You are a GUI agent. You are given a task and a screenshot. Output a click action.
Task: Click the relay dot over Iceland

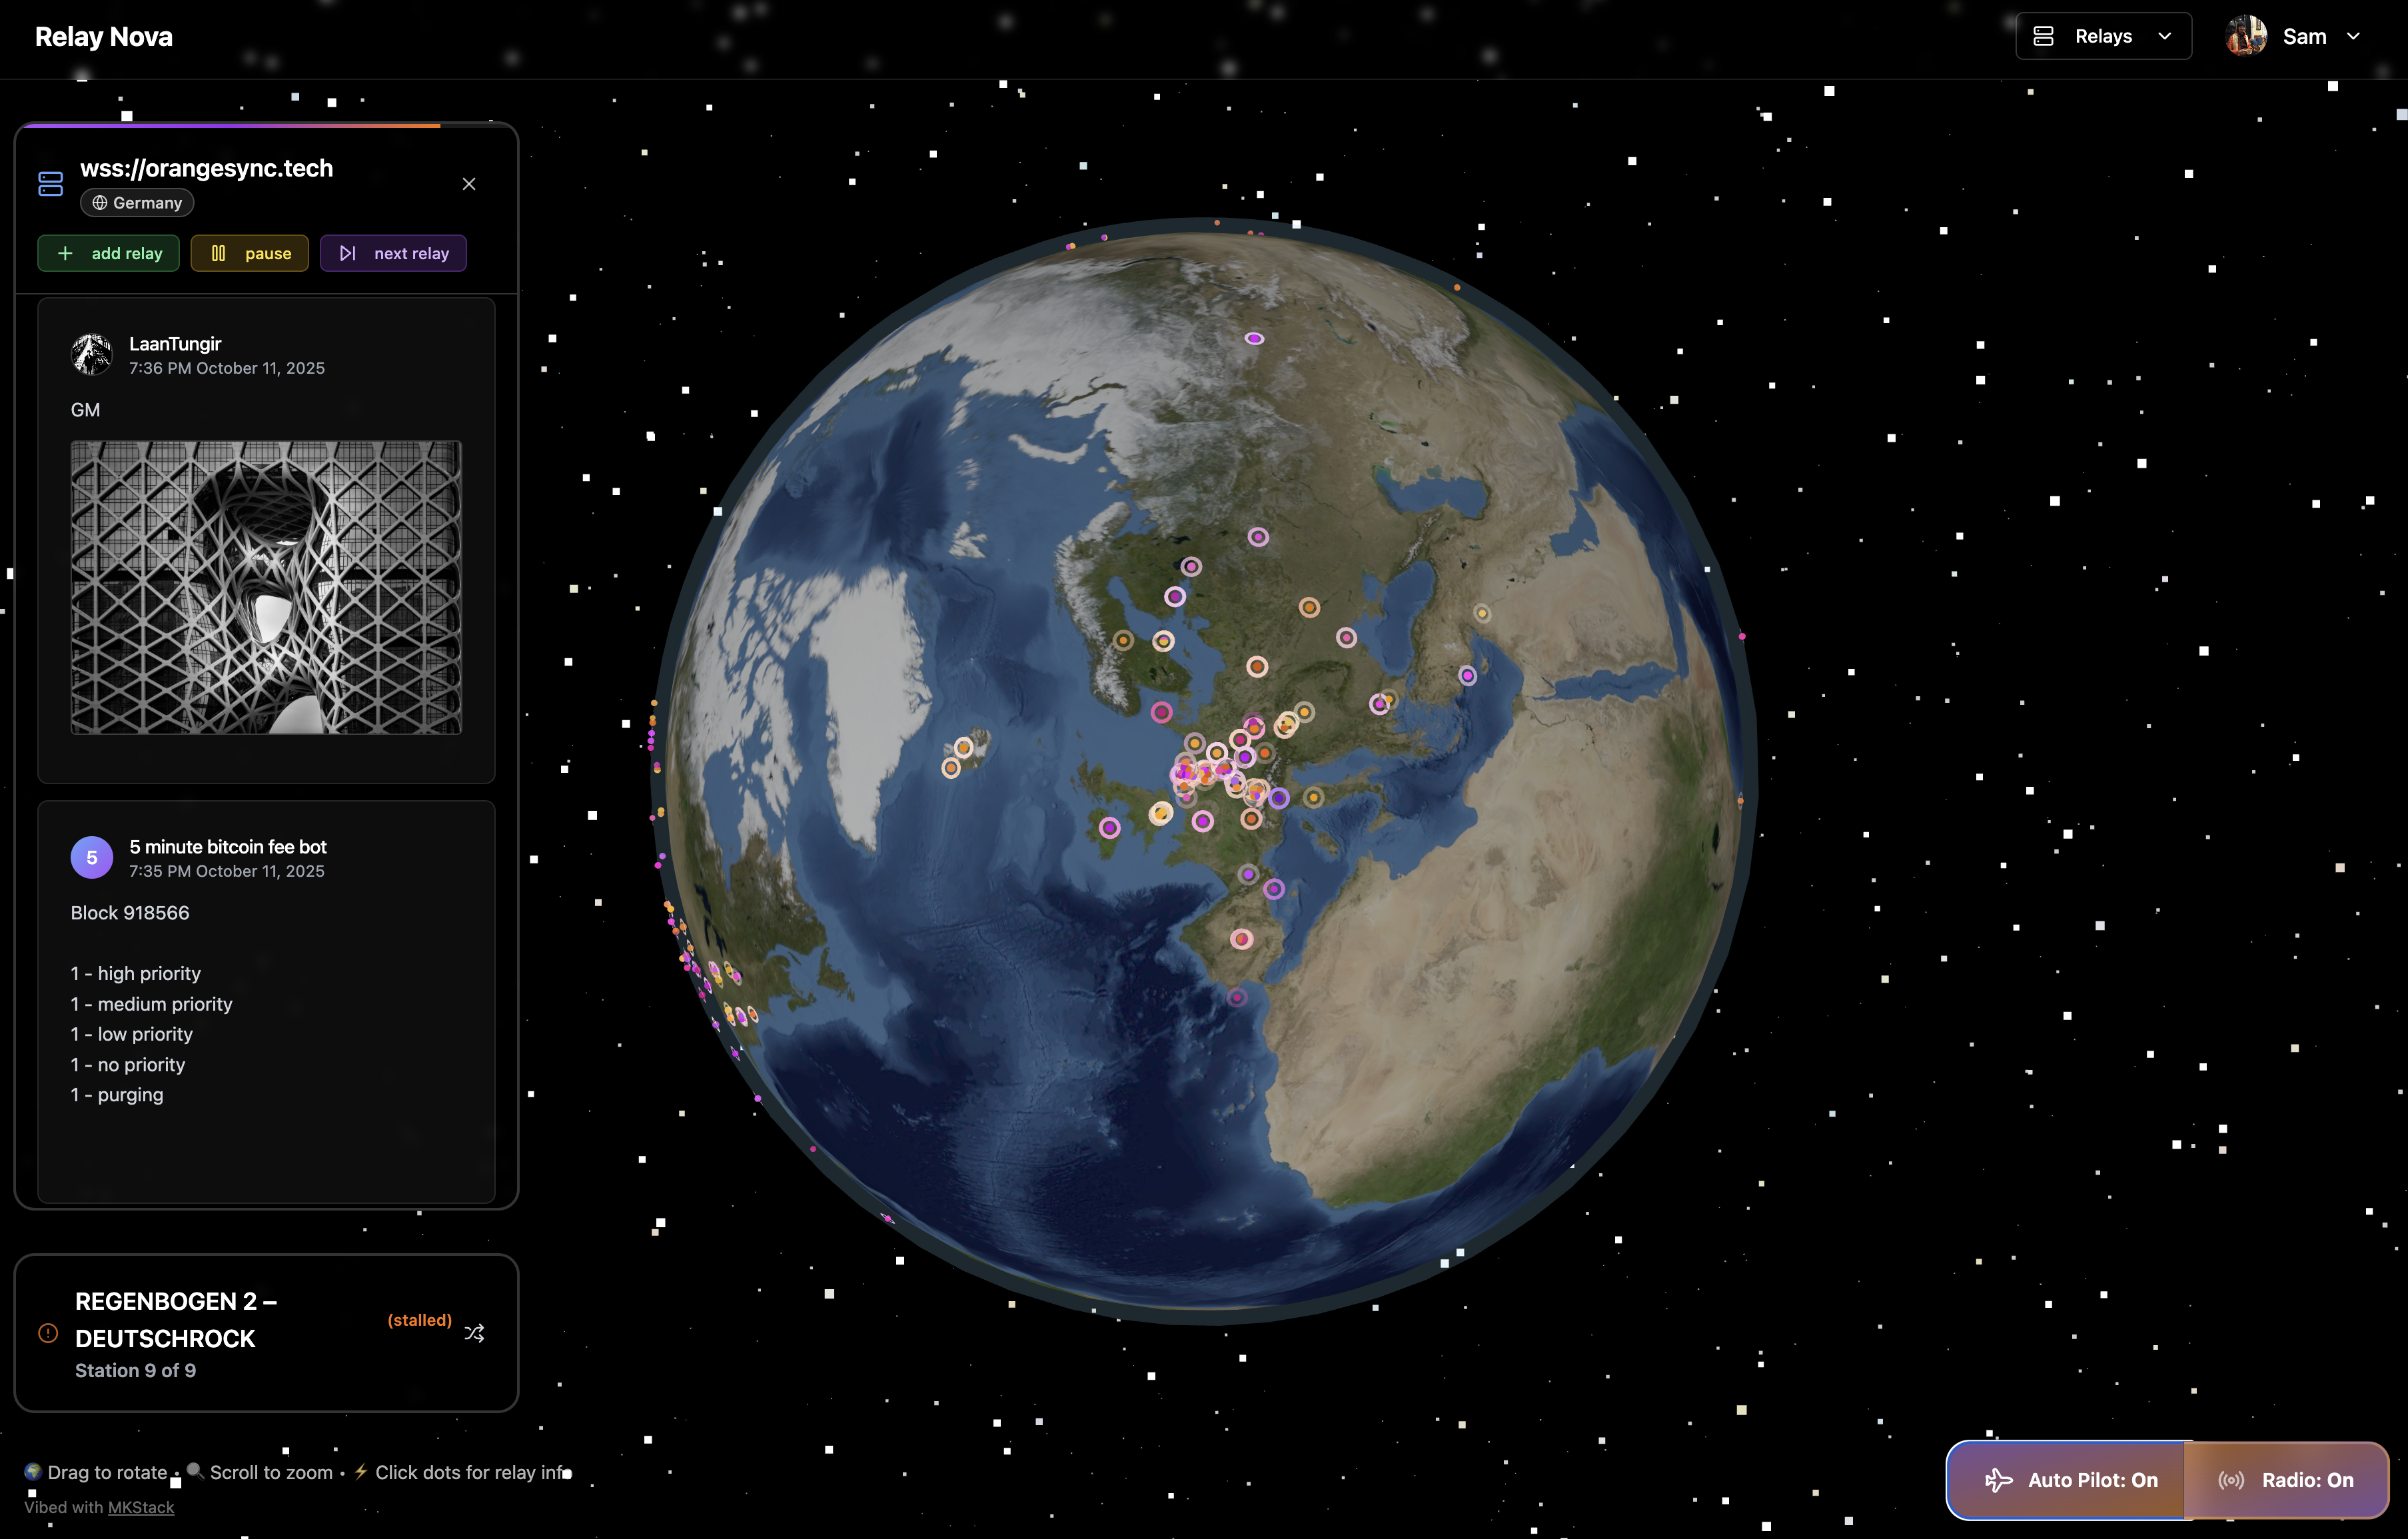[963, 747]
